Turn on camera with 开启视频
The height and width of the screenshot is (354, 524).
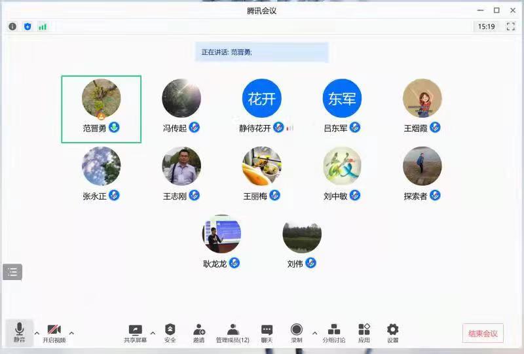[54, 332]
